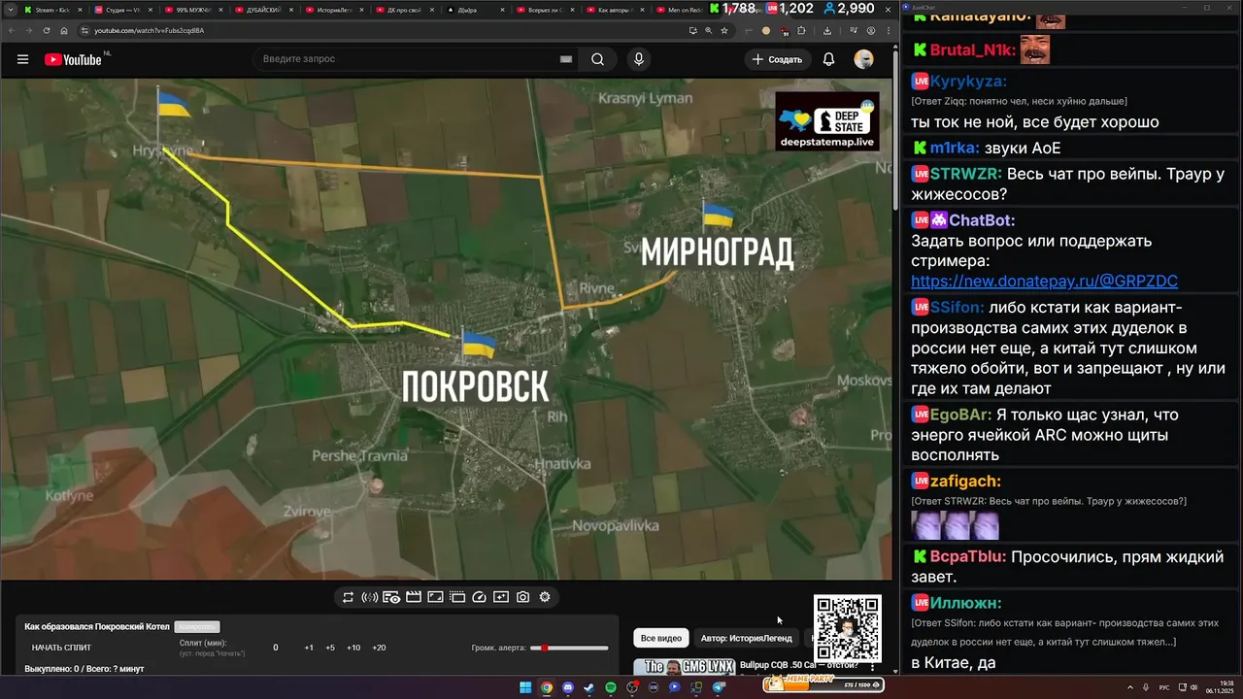The height and width of the screenshot is (699, 1243).
Task: Select the Автор: ИсторияЛегенд filter chip
Action: [x=746, y=638]
